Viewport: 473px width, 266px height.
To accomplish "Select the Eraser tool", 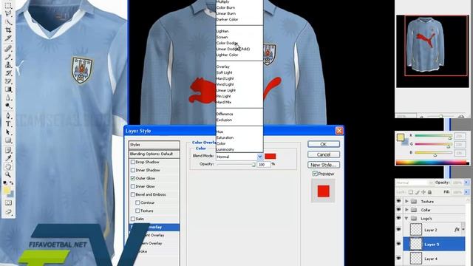I will click(8, 81).
